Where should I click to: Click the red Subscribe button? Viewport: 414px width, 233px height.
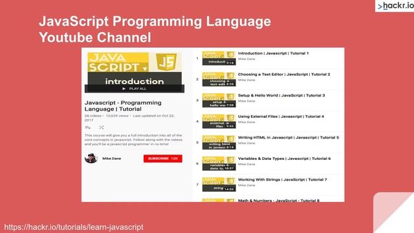click(x=163, y=159)
